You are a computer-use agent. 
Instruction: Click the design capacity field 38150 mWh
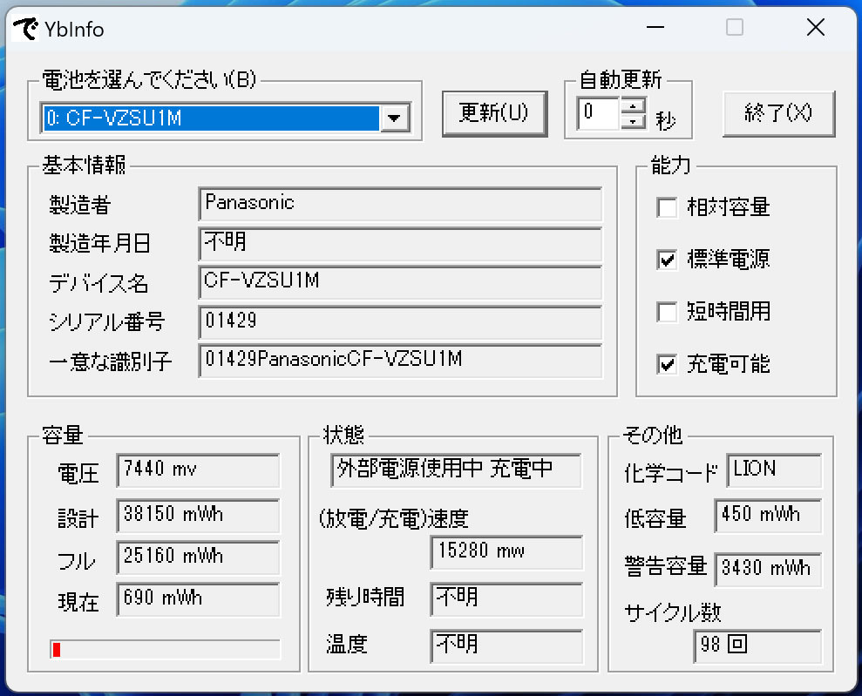[x=198, y=516]
